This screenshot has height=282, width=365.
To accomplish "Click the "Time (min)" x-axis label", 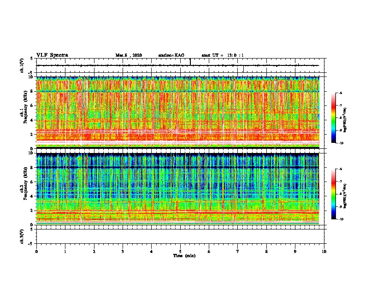I will tap(184, 256).
